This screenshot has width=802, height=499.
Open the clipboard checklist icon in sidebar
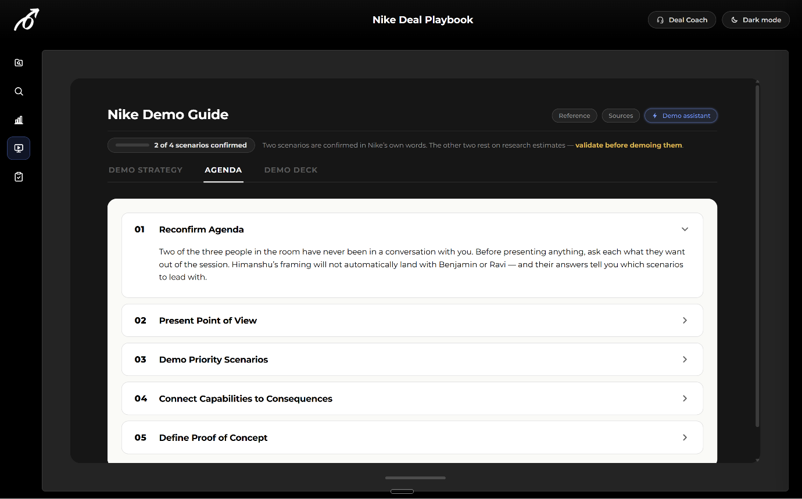19,177
